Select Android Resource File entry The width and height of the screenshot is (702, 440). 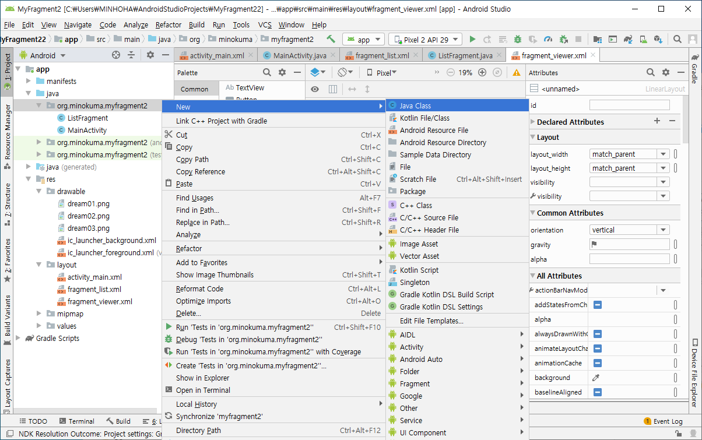(457, 130)
